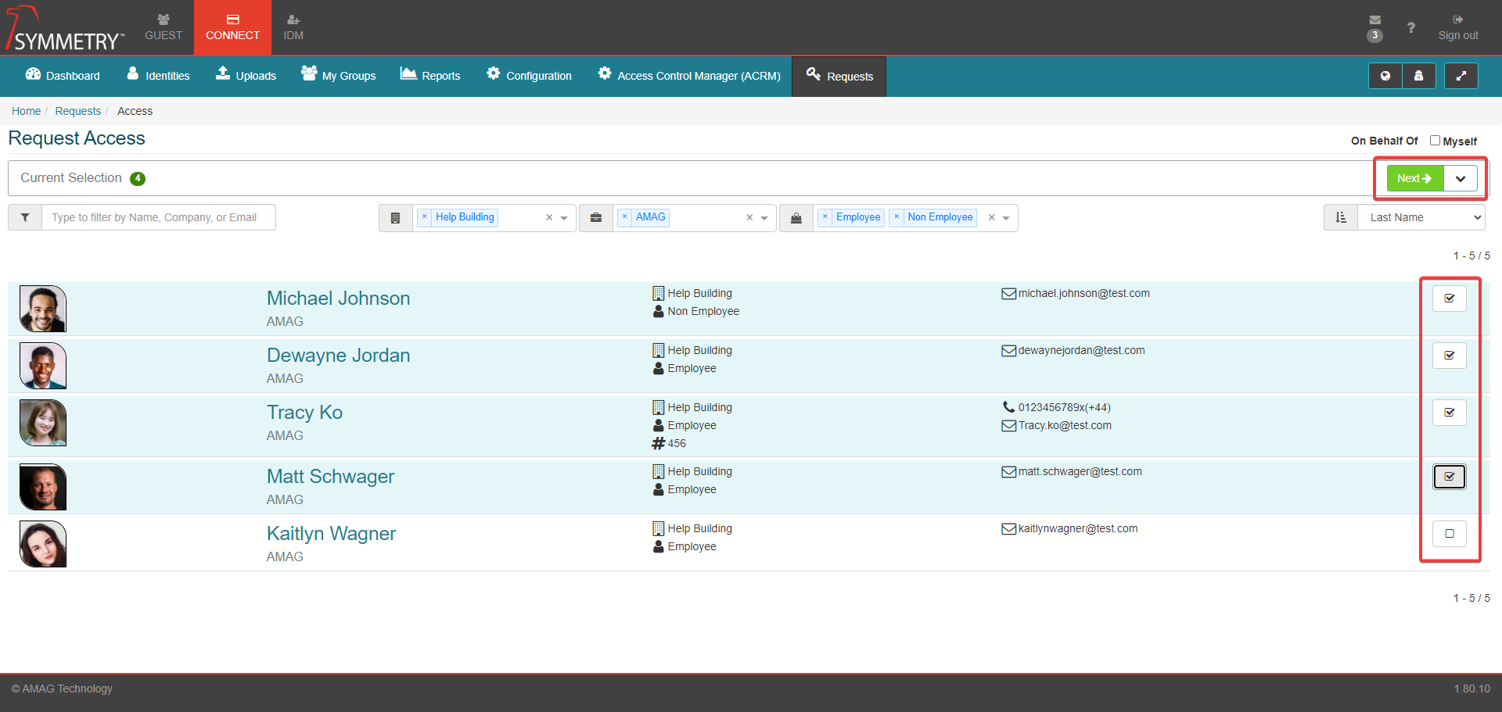Click the lock icon button in toolbar
Image resolution: width=1502 pixels, height=712 pixels.
click(x=1418, y=76)
